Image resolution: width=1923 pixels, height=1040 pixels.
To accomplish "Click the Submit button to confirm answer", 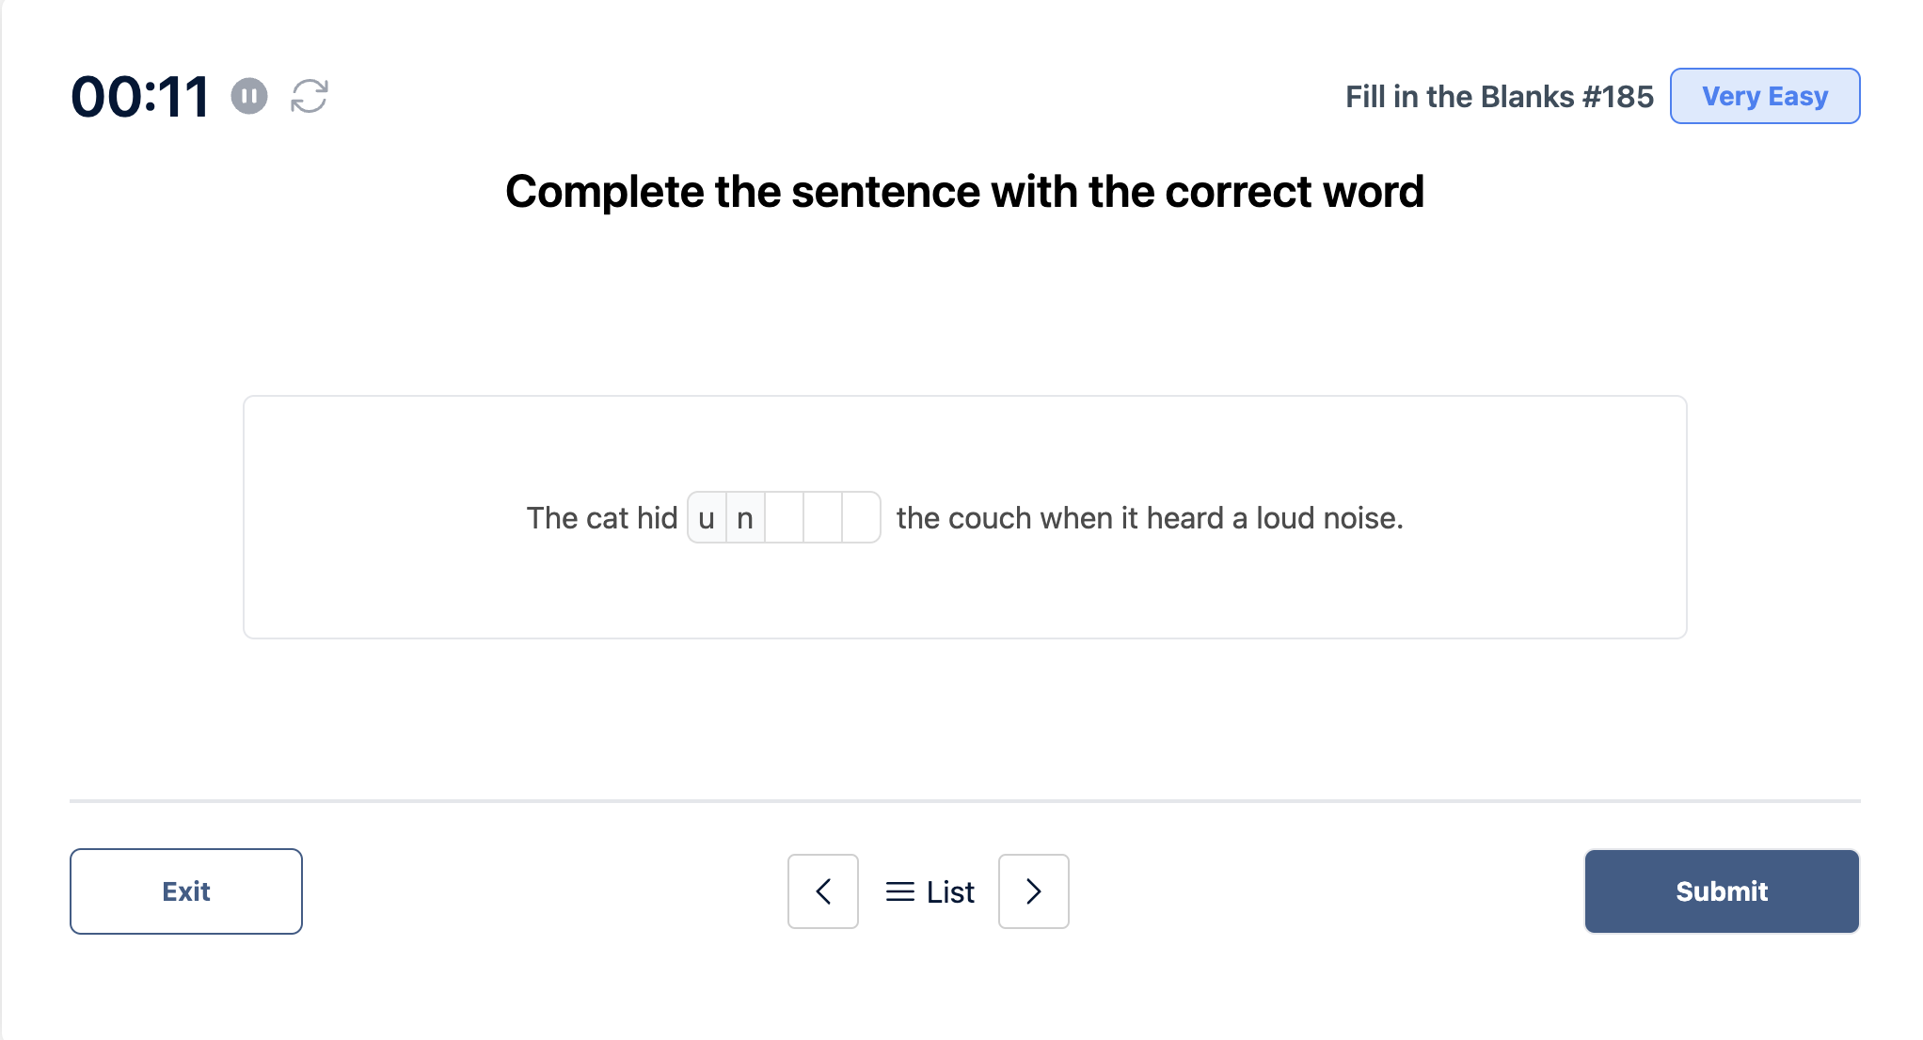I will coord(1721,890).
